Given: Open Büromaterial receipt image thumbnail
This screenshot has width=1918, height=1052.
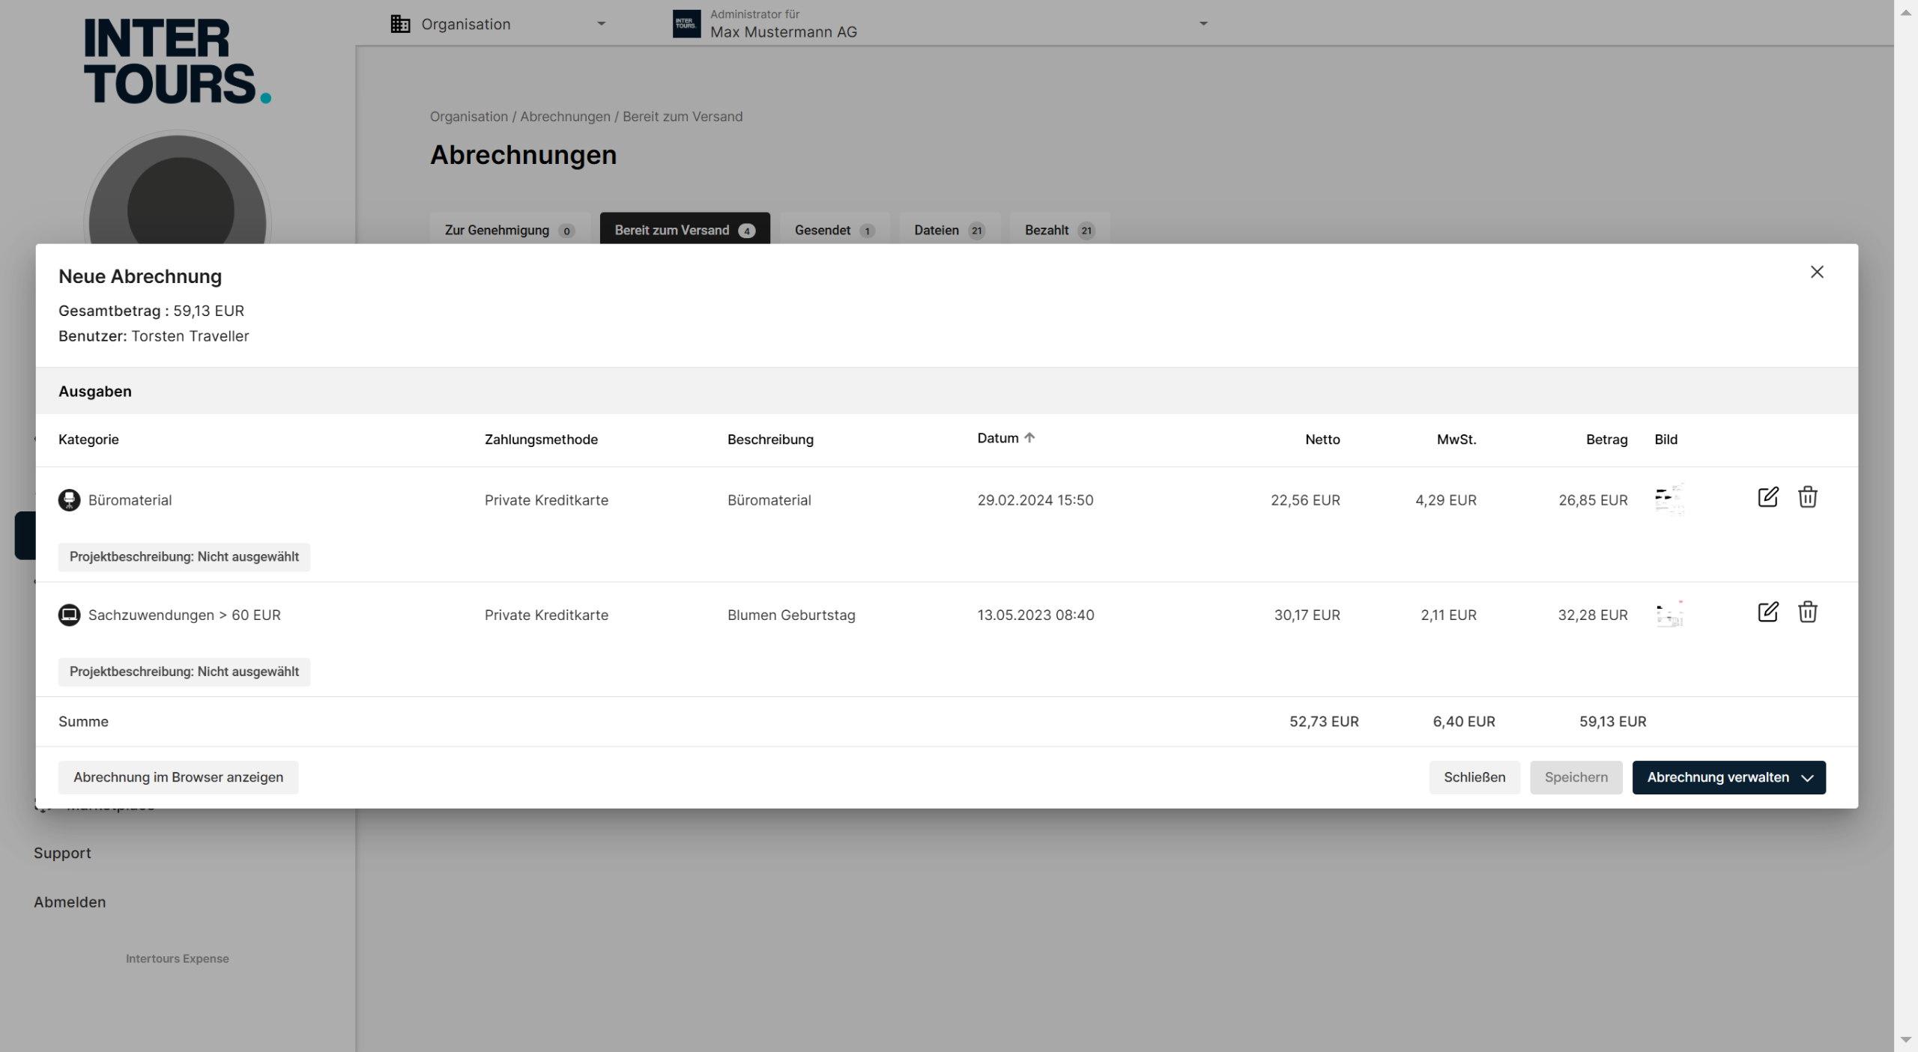Looking at the screenshot, I should (x=1669, y=499).
